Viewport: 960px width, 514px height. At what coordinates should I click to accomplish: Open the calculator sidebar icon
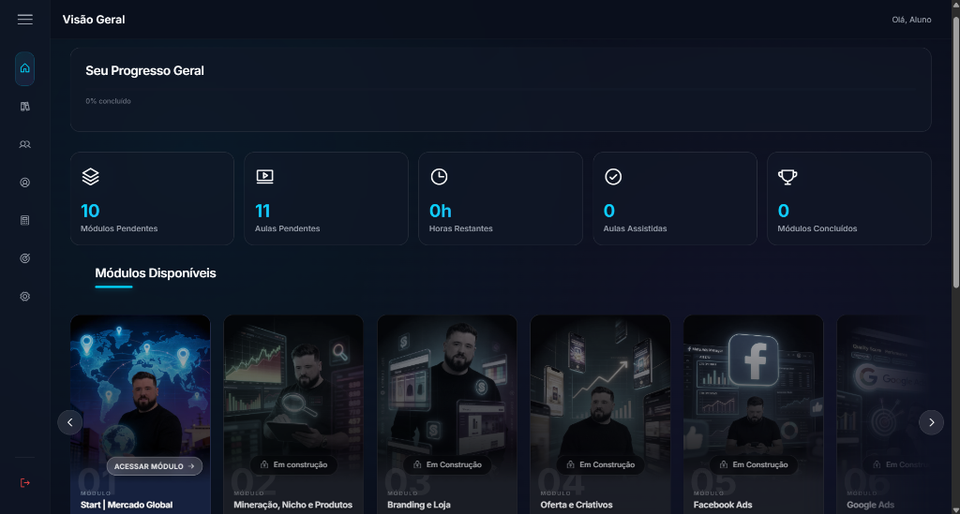click(25, 220)
